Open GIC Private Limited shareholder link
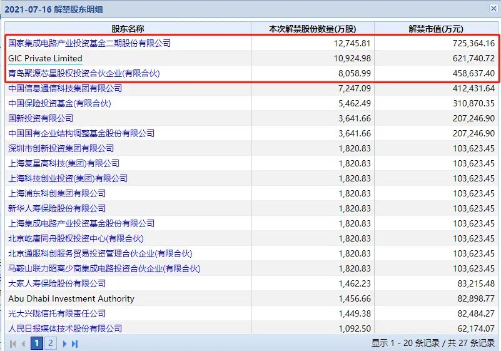The height and width of the screenshot is (351, 501). tap(45, 58)
